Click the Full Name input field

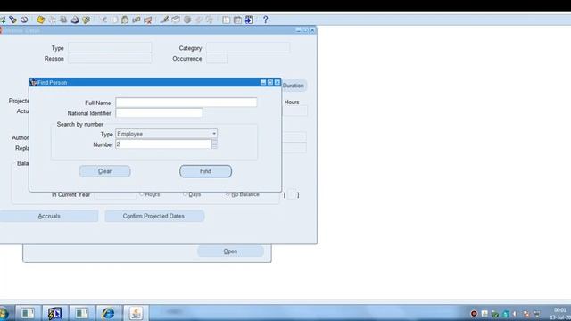tap(186, 103)
